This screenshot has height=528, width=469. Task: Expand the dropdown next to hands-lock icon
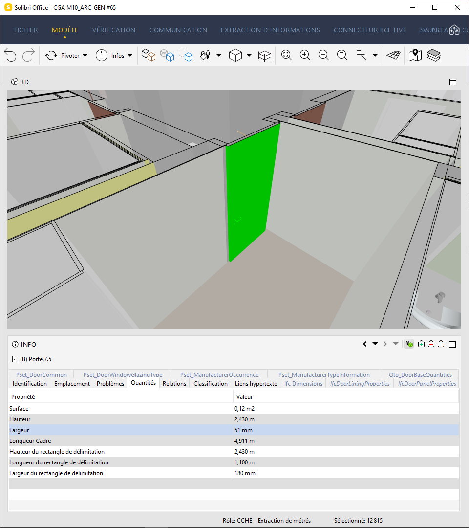219,55
